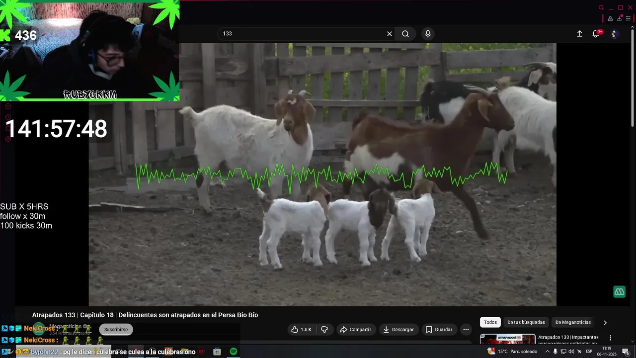Open the upload/create icon in the YouTube header

(x=579, y=34)
